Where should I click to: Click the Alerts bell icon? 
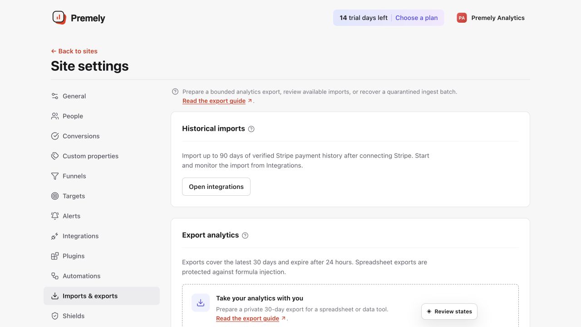(x=55, y=216)
